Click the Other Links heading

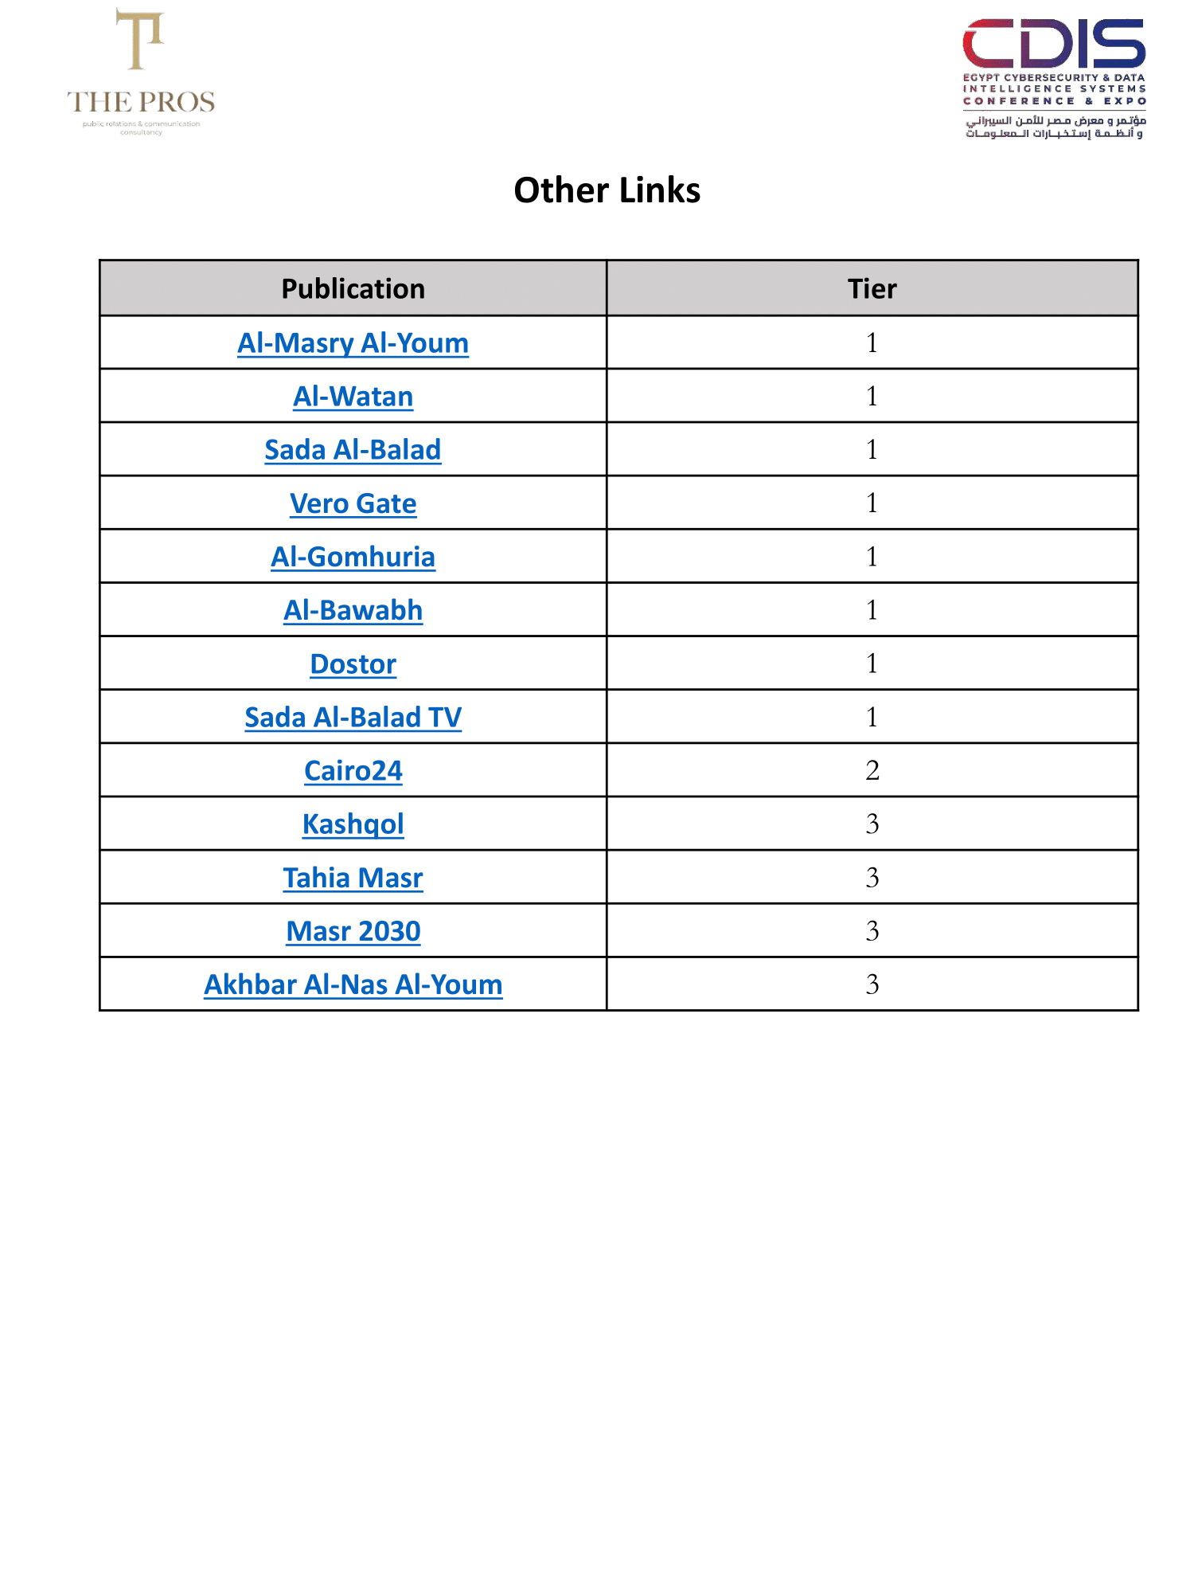(x=607, y=190)
